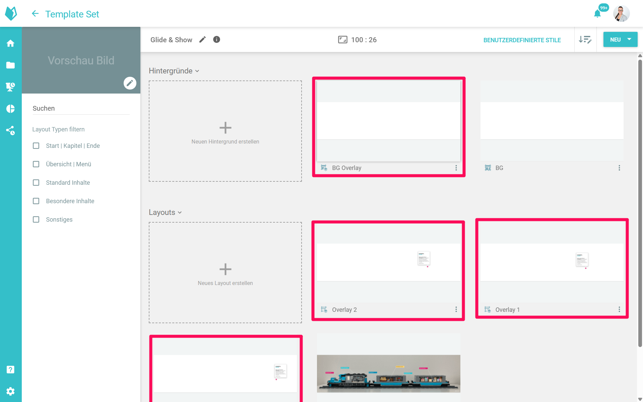Viewport: 643px width, 402px height.
Task: Open the NEU dropdown button
Action: pyautogui.click(x=620, y=40)
